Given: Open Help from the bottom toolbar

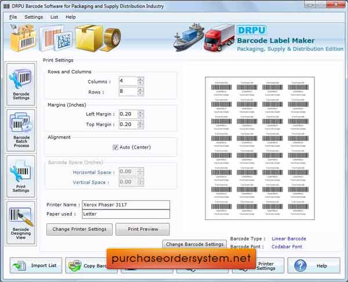Looking at the screenshot, I should tap(313, 265).
